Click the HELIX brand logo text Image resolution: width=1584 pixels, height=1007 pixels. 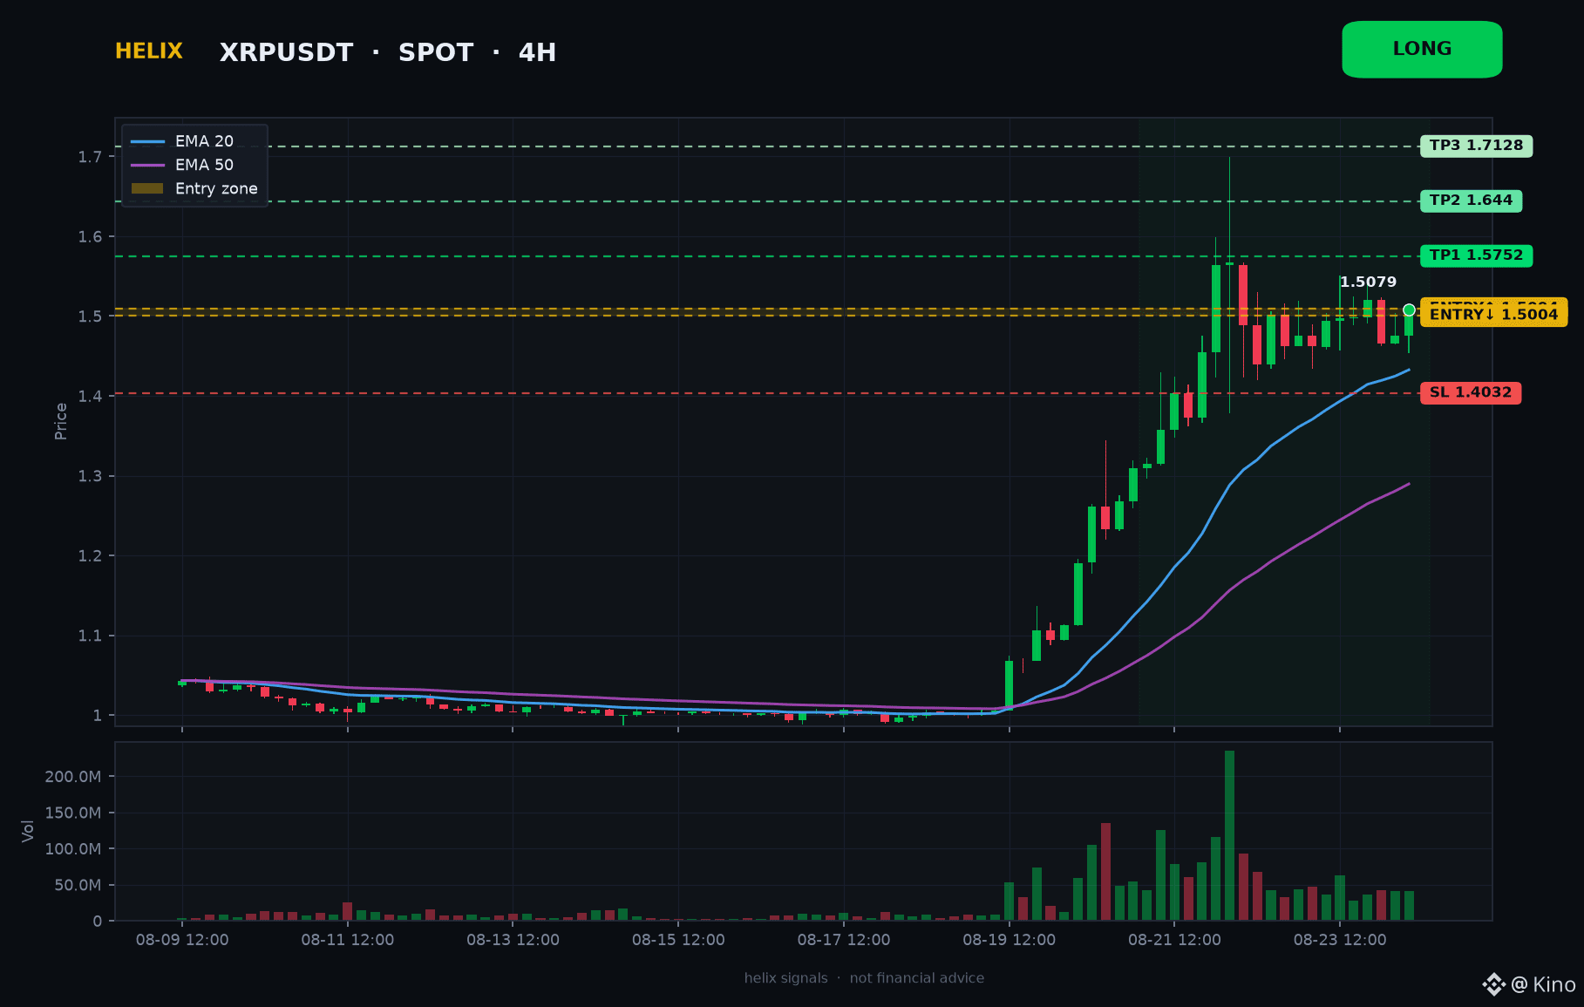149,51
